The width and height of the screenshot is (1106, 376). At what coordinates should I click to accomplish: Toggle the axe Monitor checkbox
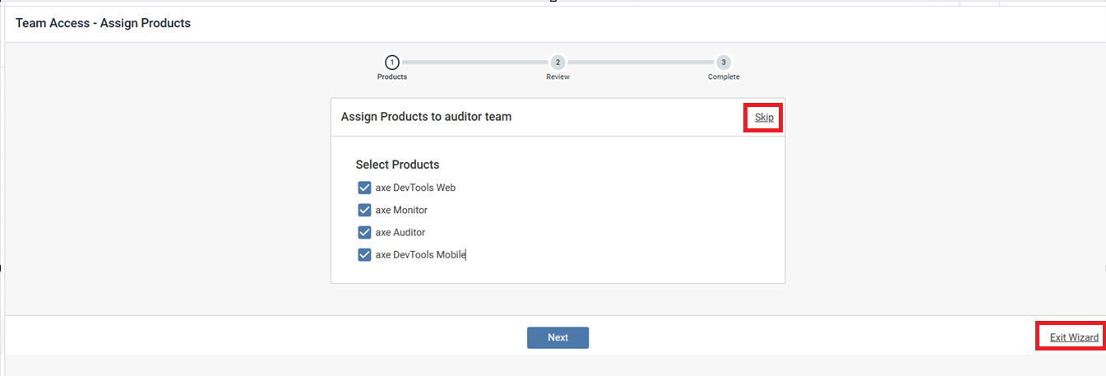(x=365, y=210)
